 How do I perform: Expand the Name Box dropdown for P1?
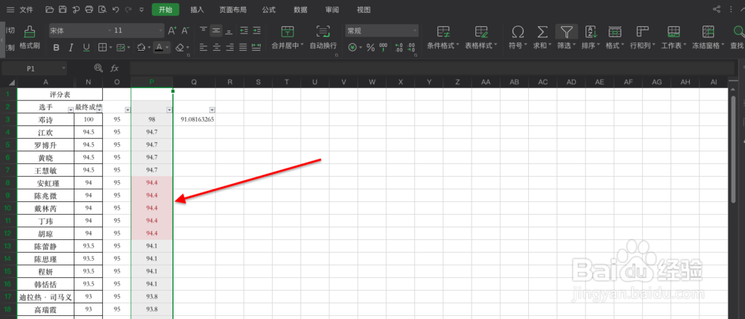63,69
